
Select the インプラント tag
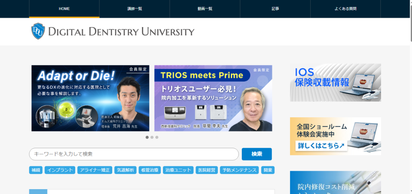[60, 170]
